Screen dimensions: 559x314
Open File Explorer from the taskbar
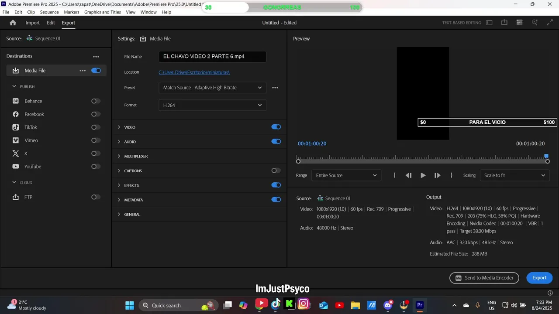pyautogui.click(x=355, y=305)
